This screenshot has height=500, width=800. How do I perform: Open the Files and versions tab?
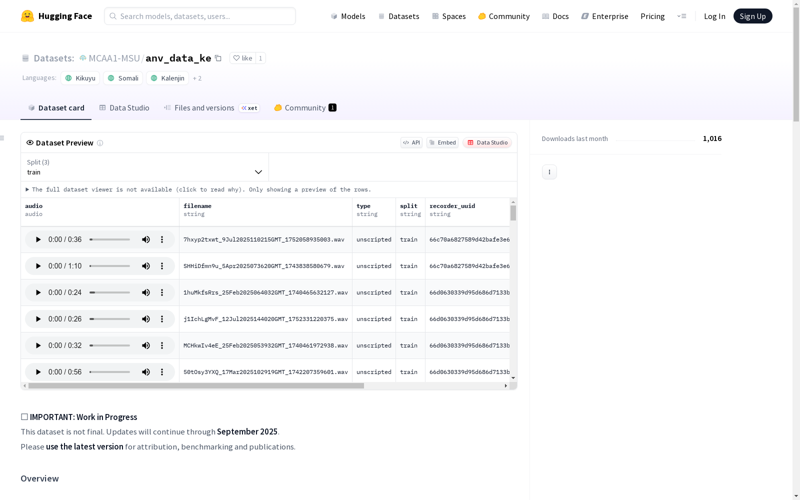point(212,108)
